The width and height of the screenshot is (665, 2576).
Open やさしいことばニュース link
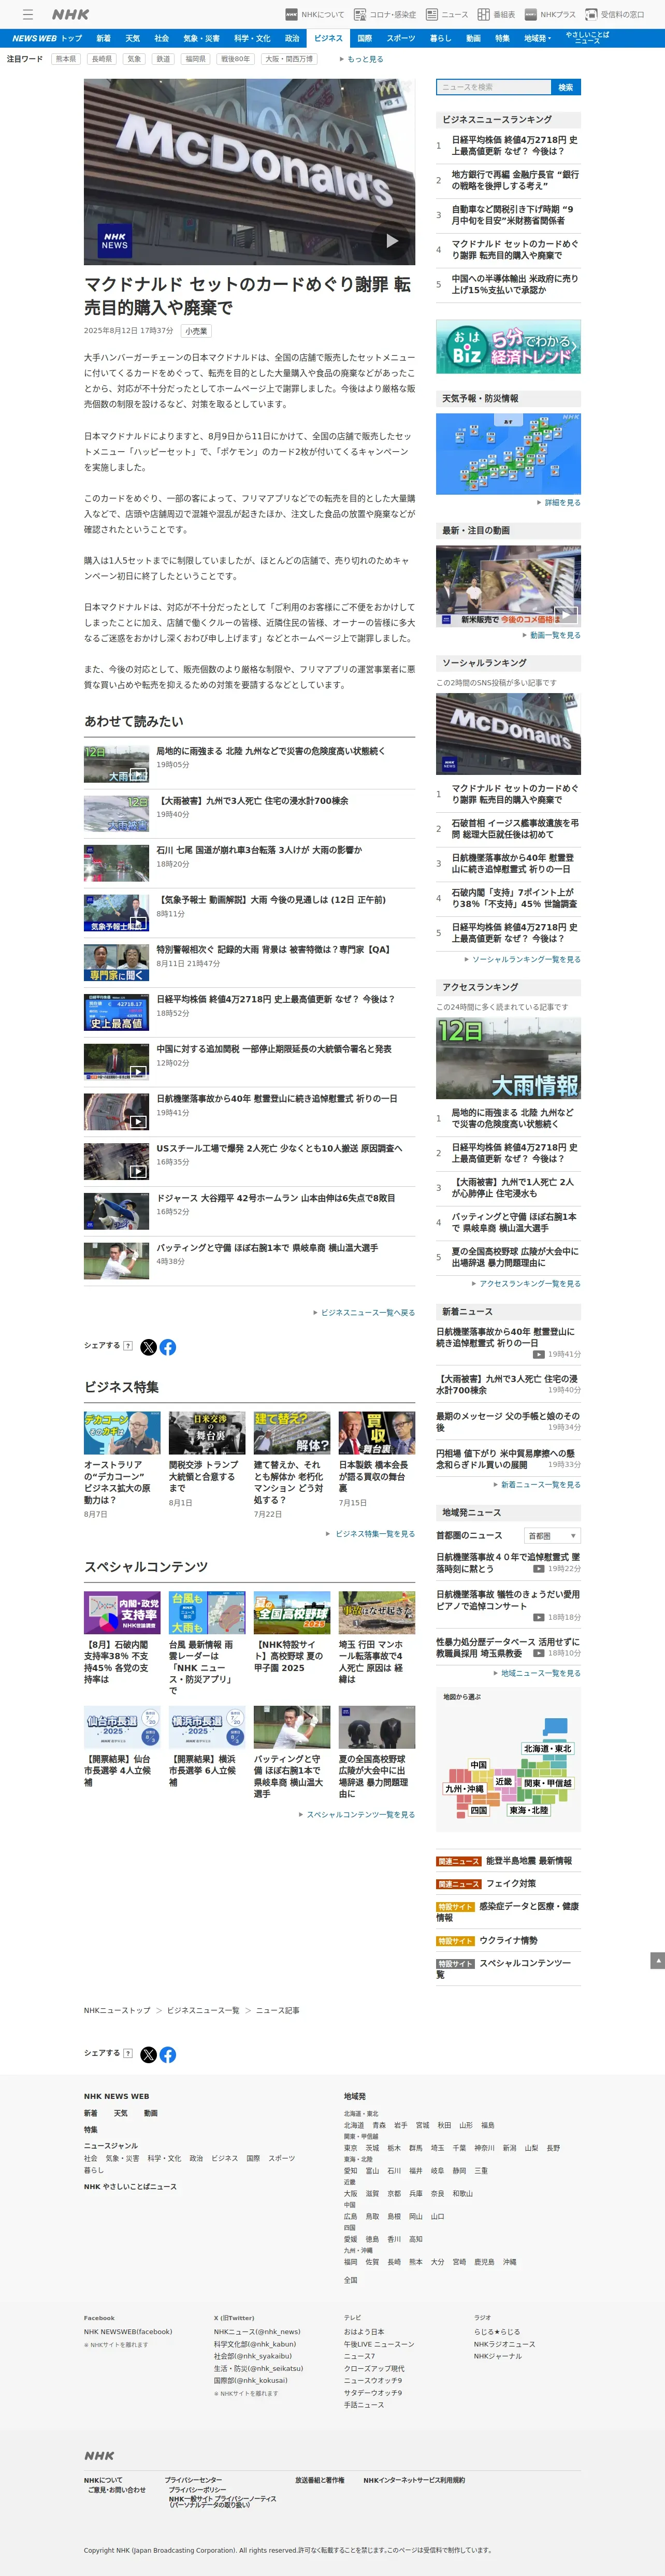587,38
